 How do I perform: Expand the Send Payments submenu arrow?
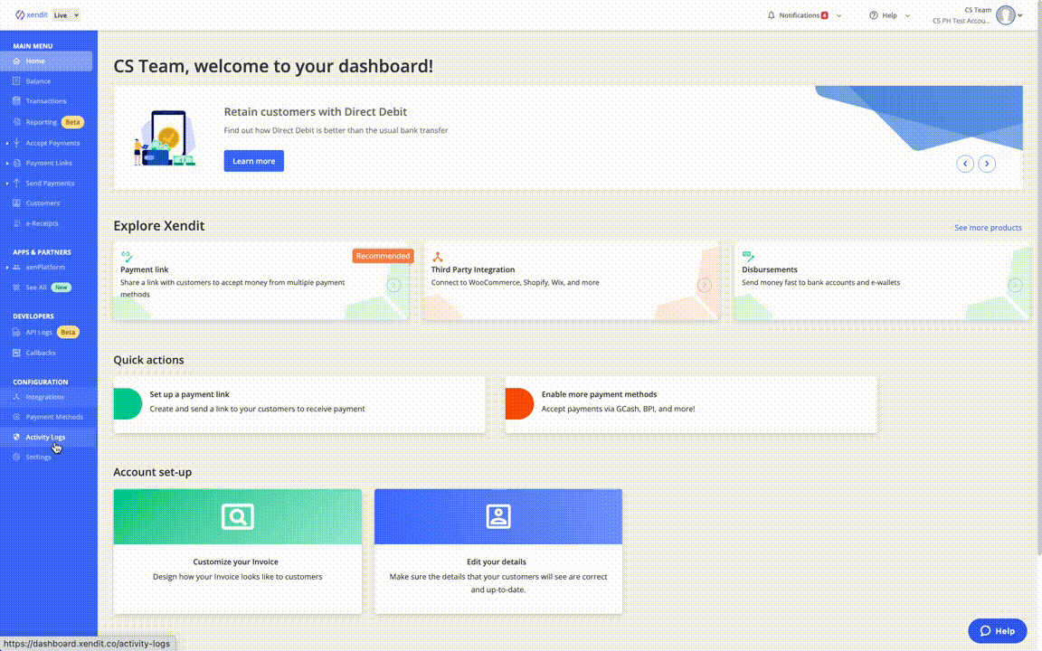(7, 184)
